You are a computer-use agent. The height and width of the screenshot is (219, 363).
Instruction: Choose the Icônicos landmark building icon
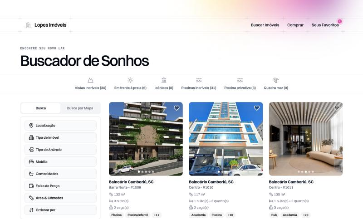point(164,80)
